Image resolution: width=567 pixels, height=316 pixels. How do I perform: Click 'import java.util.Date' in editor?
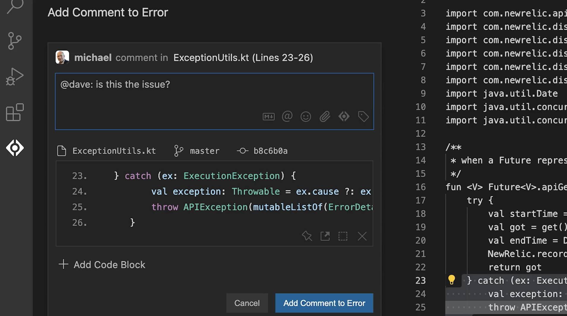click(502, 94)
